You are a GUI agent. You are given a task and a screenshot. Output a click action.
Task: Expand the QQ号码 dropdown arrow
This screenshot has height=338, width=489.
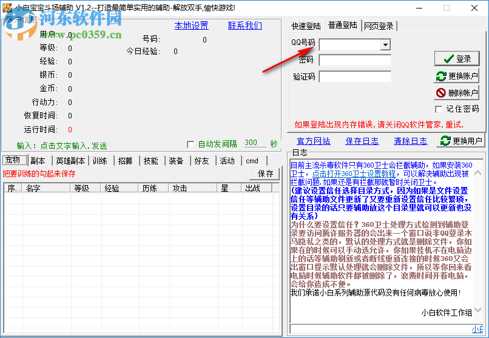point(385,44)
